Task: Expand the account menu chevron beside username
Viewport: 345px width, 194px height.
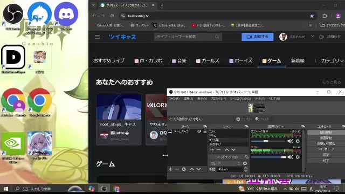Action: tap(313, 36)
